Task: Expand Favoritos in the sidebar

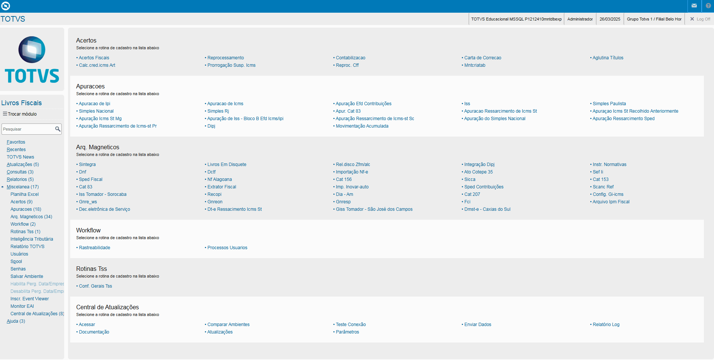Action: click(16, 142)
